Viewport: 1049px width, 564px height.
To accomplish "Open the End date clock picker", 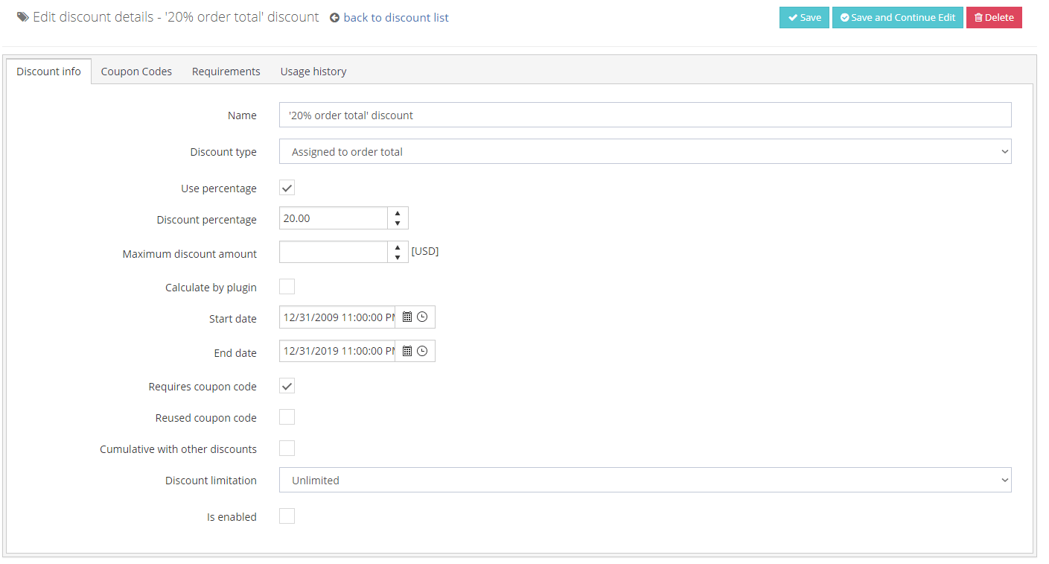I will pos(422,351).
